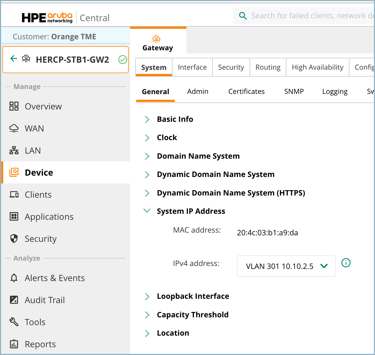Click the Reports chart icon
Viewport: 375px width, 355px height.
(14, 344)
